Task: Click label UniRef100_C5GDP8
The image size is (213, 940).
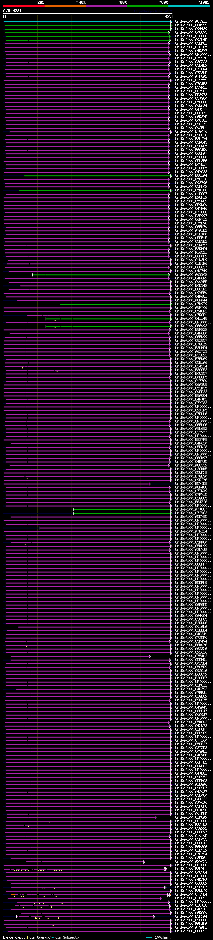Action: 191,102
